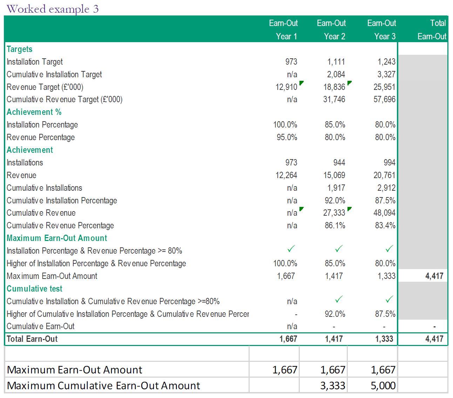Select the Earn-Out Year 1 column header
This screenshot has height=398, width=453.
(283, 30)
